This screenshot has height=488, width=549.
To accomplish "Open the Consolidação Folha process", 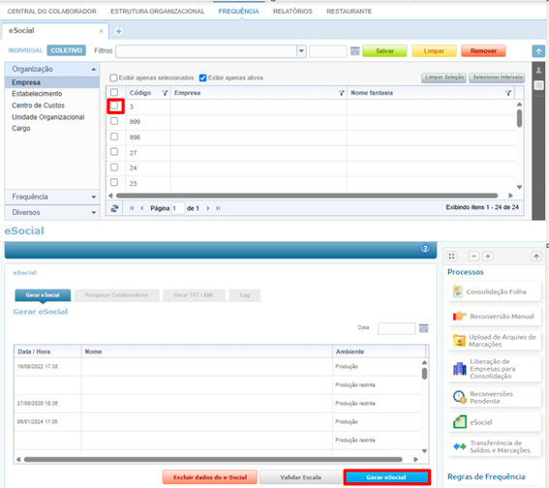I will coord(494,291).
